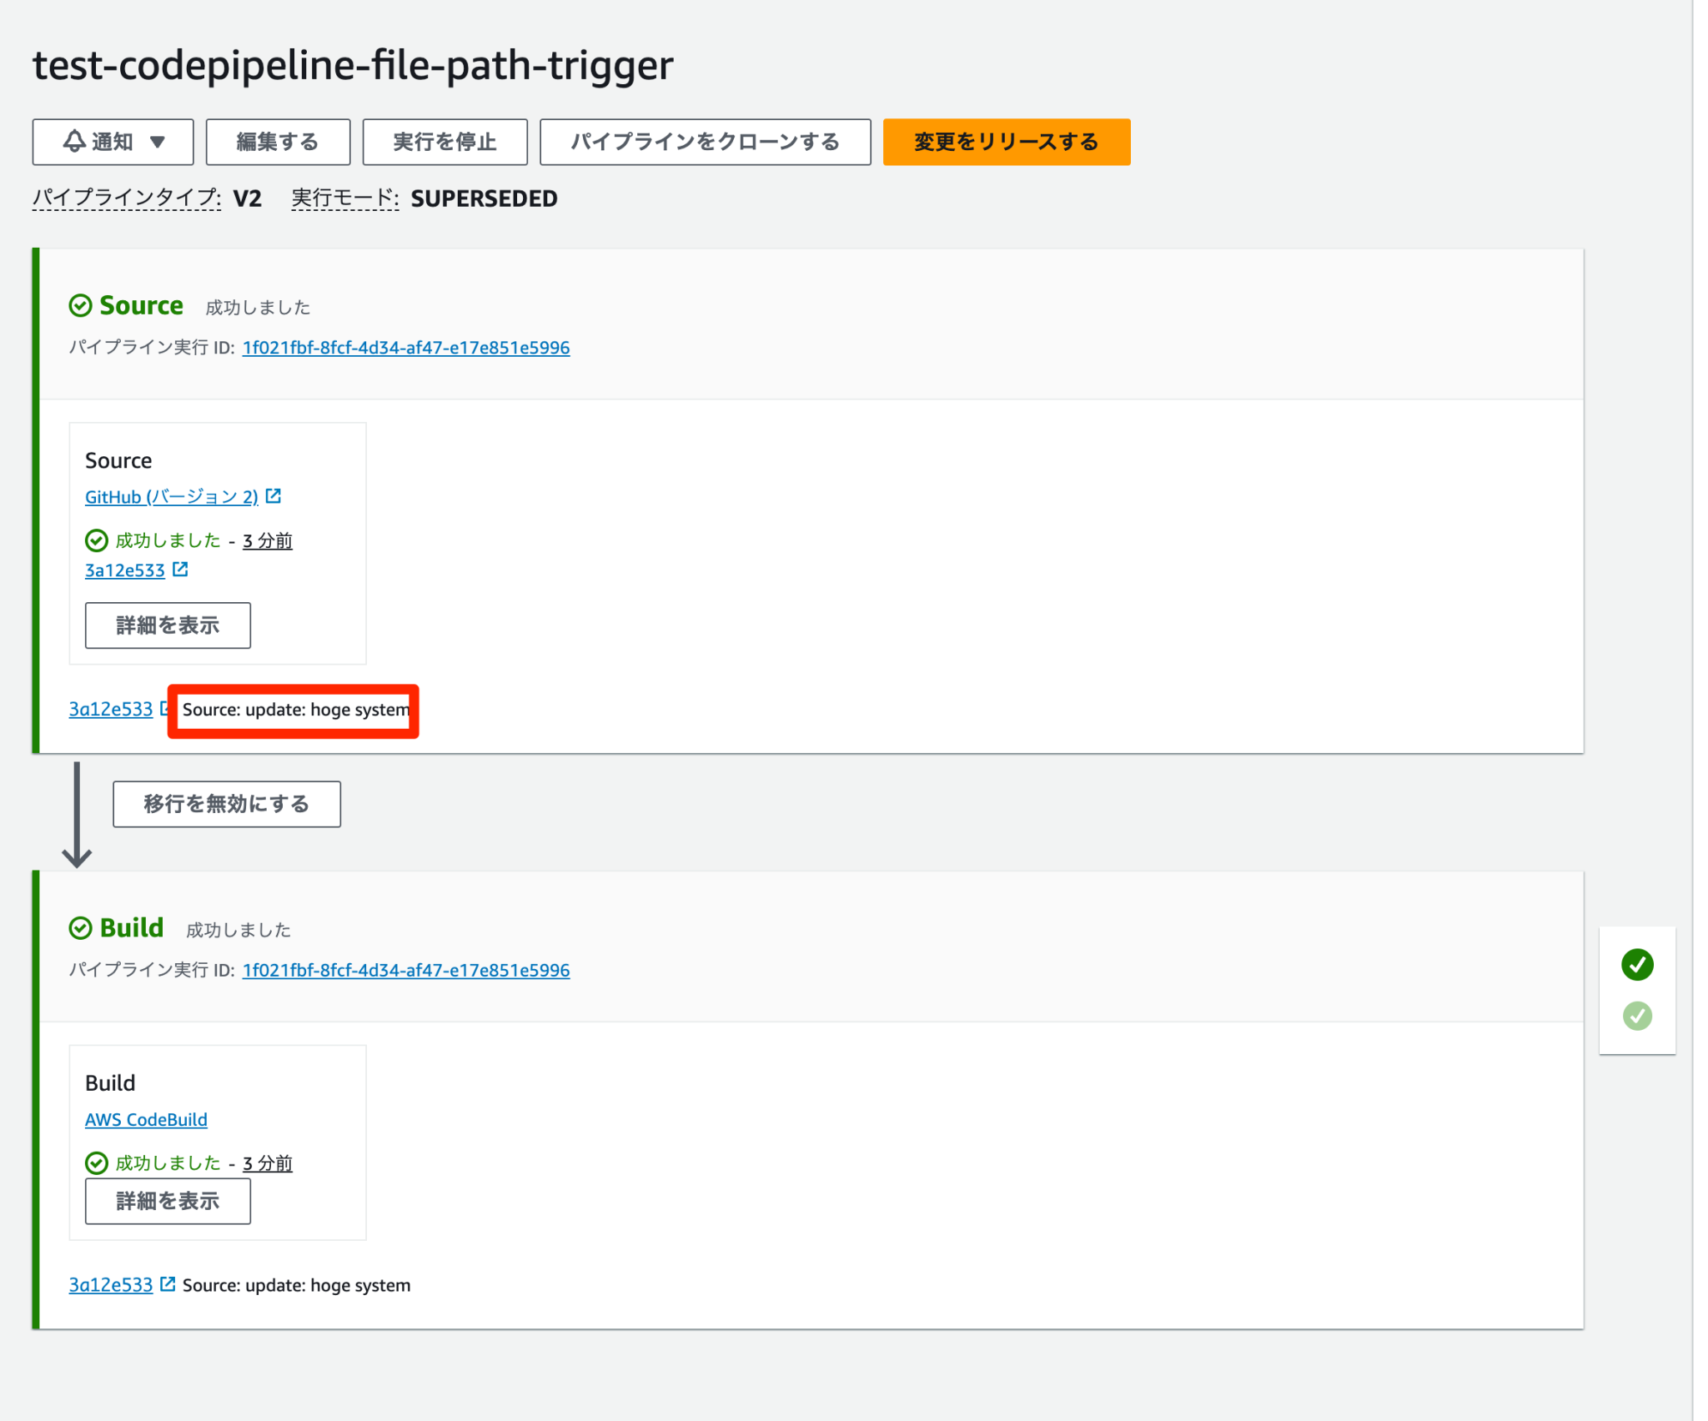Expand パイプラインタイプ tooltip link
This screenshot has height=1421, width=1708.
[x=123, y=198]
